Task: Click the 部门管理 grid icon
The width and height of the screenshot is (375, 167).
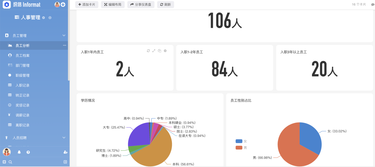Action: [x=10, y=65]
